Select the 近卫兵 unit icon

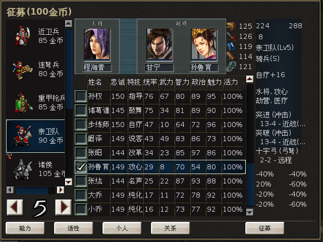22,36
